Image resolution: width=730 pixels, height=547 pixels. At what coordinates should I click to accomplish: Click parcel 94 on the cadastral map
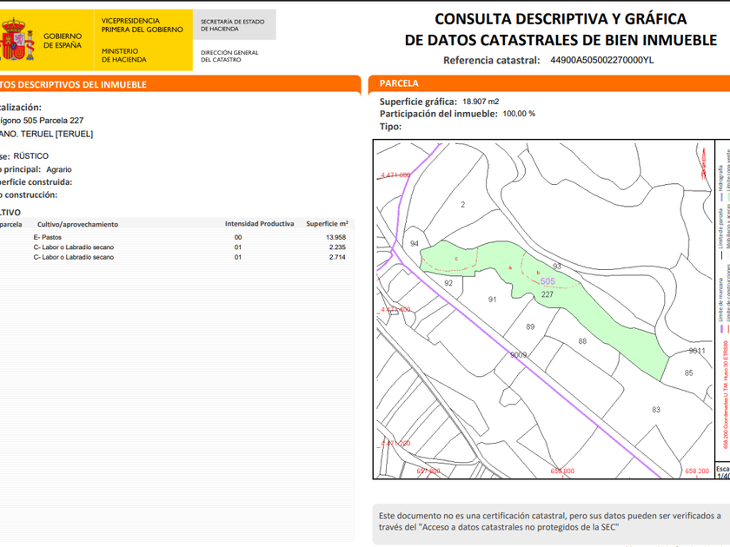tap(415, 244)
